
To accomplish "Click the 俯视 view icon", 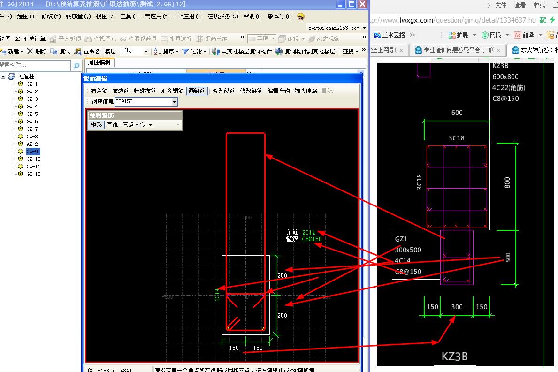I will click(x=282, y=39).
